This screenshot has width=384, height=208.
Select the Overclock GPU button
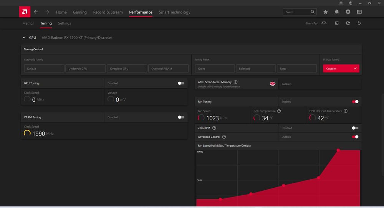click(x=127, y=69)
